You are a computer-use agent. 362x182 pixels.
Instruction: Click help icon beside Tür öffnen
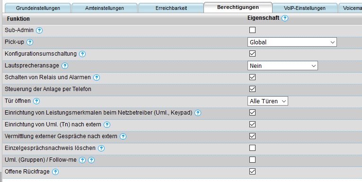point(36,101)
